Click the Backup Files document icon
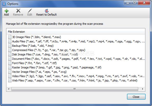 [10, 46]
